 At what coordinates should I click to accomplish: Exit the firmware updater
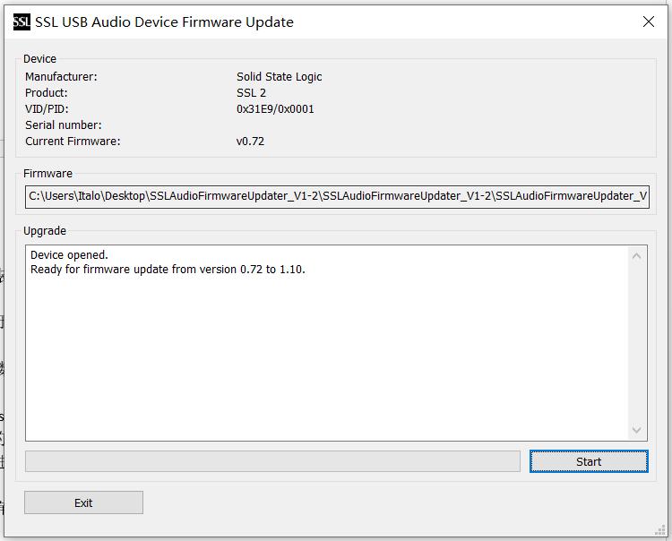click(83, 502)
